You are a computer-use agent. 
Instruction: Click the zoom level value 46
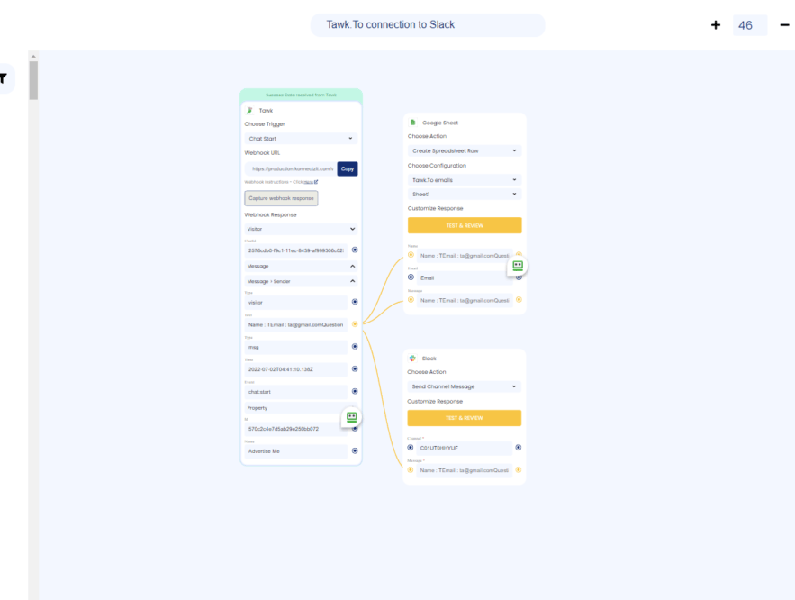pyautogui.click(x=746, y=24)
